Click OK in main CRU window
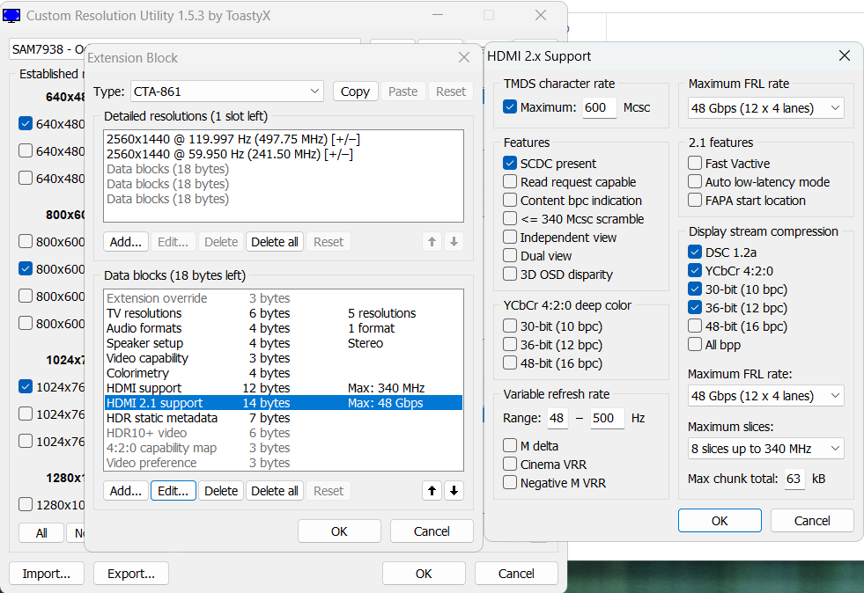The width and height of the screenshot is (864, 593). [424, 573]
